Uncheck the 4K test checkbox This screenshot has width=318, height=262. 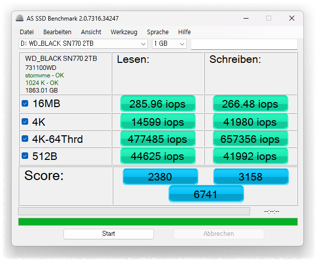(x=25, y=122)
